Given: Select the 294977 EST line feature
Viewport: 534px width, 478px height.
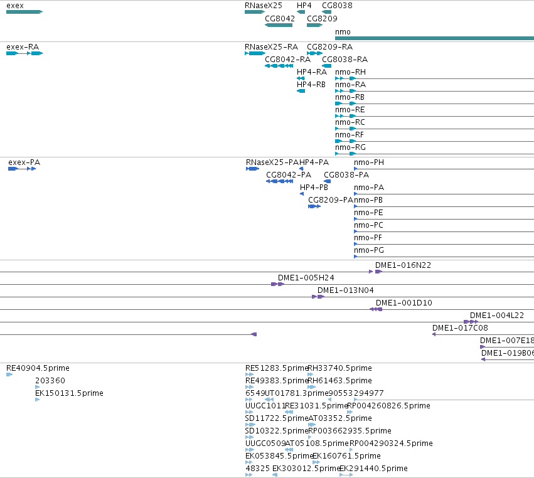Looking at the screenshot, I should coord(444,400).
